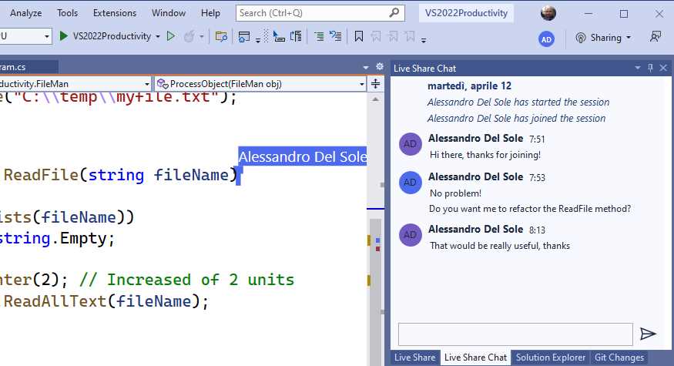This screenshot has width=674, height=366.
Task: Click the previous bookmark icon
Action: coord(376,36)
